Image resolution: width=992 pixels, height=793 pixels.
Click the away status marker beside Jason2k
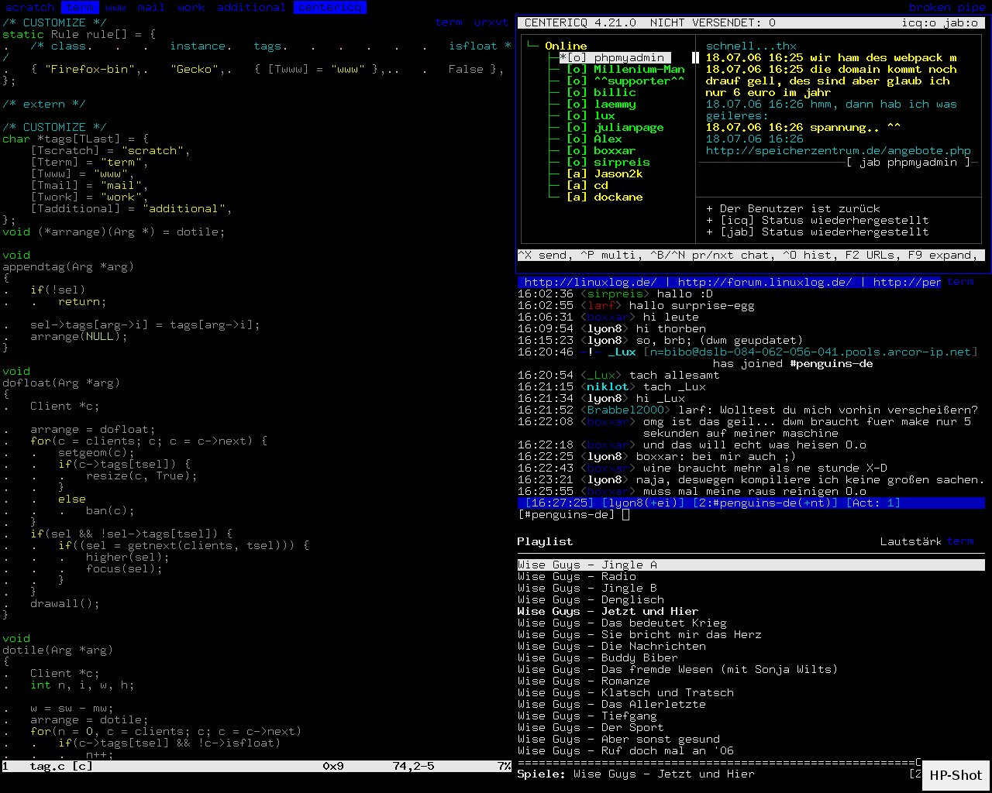(x=577, y=173)
